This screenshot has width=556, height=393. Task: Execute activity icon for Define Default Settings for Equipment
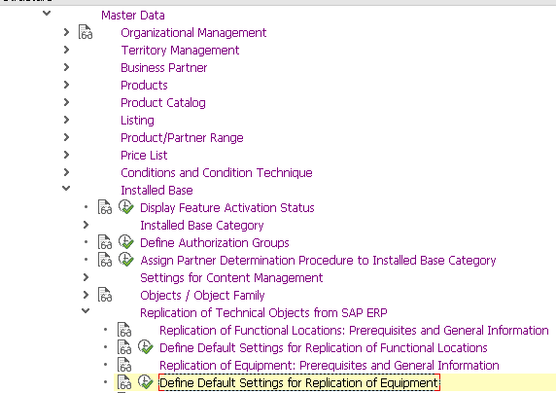point(146,382)
